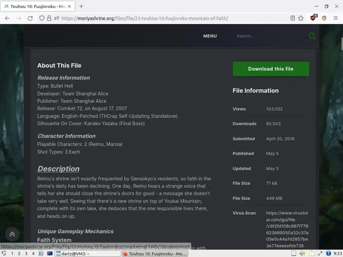Click the Submitted date April 20, 2018

pyautogui.click(x=280, y=139)
